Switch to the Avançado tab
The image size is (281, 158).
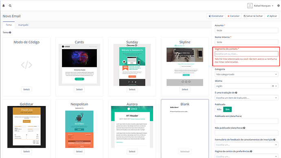pos(23,25)
